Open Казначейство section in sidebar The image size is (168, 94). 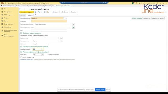point(8,27)
